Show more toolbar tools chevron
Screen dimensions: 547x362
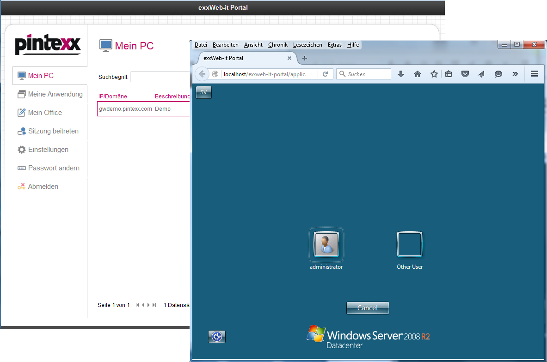(515, 74)
